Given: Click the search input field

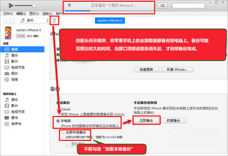Looking at the screenshot, I should 188,6.
